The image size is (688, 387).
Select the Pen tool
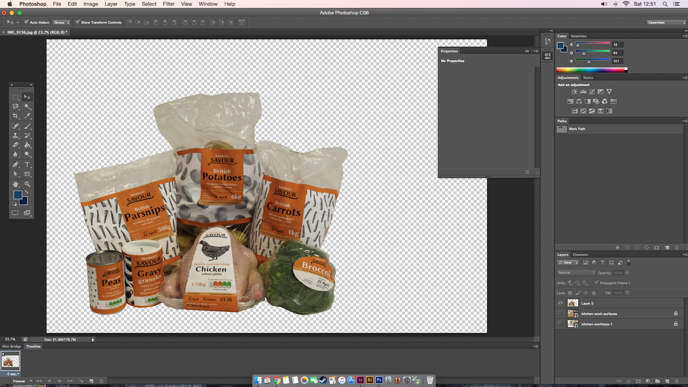click(15, 165)
